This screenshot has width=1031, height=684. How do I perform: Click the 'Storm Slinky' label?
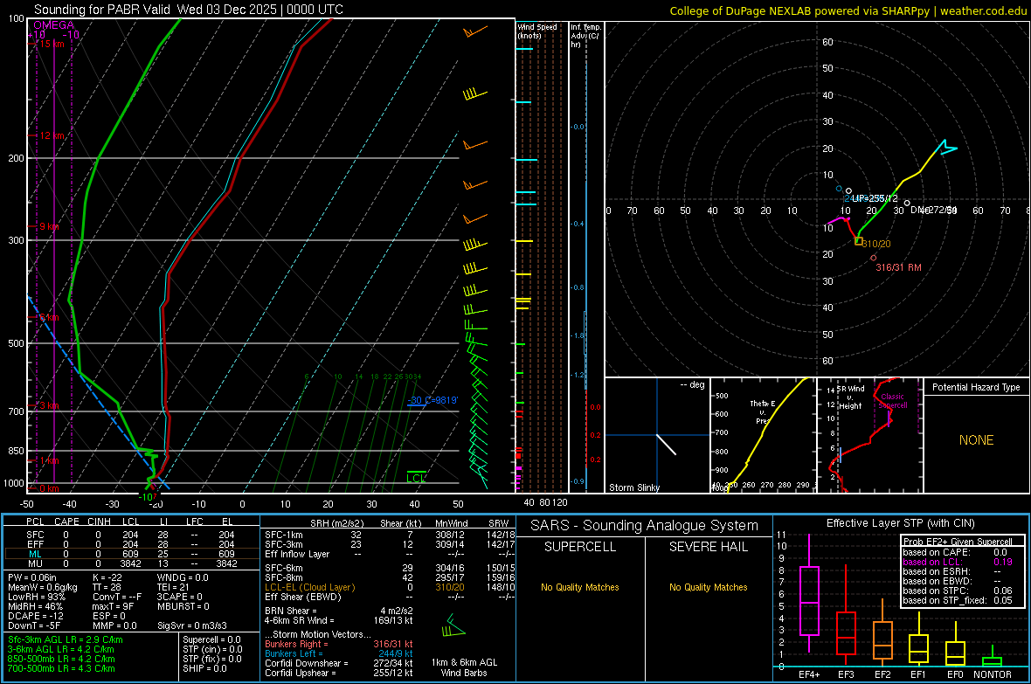point(633,487)
